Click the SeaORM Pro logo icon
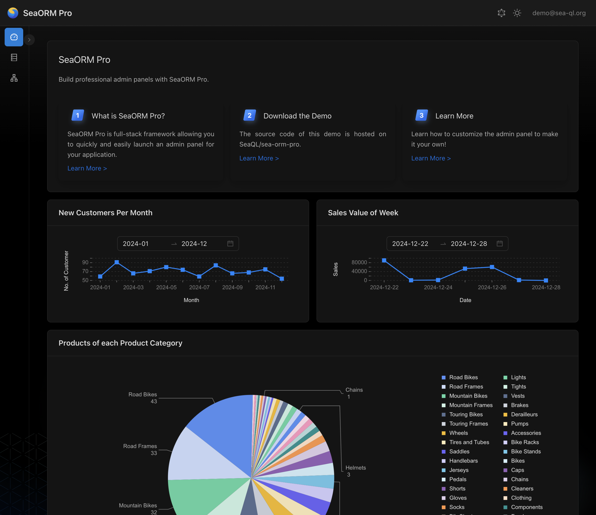 tap(13, 13)
